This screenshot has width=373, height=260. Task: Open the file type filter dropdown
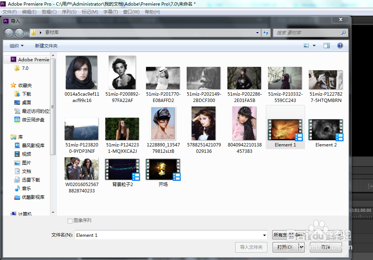click(x=307, y=235)
